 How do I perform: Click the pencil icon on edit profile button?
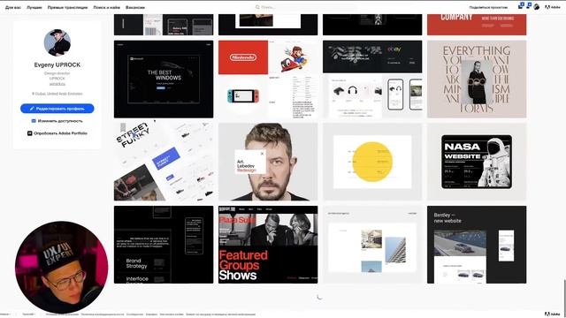32,108
